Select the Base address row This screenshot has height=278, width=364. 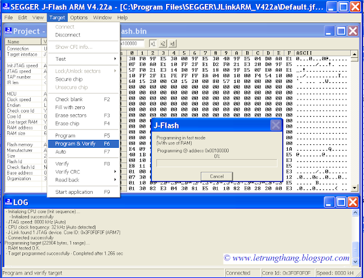coord(26,173)
